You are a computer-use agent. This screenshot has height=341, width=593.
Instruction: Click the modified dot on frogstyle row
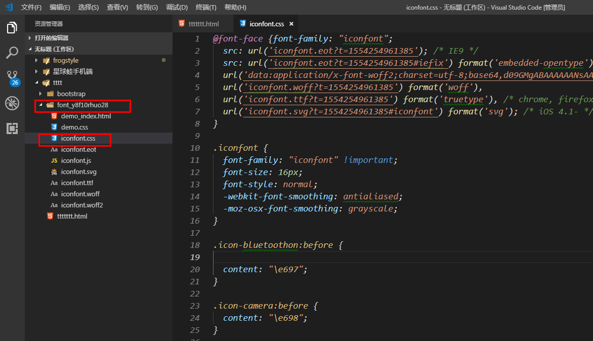pos(164,60)
